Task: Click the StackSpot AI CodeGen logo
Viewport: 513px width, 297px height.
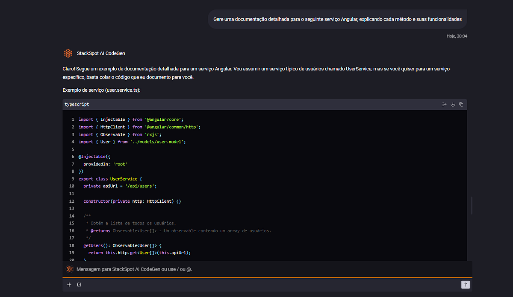Action: pos(68,53)
